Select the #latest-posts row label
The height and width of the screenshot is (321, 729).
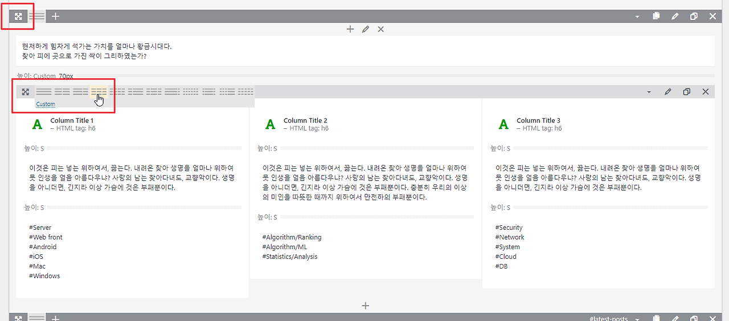(x=608, y=318)
